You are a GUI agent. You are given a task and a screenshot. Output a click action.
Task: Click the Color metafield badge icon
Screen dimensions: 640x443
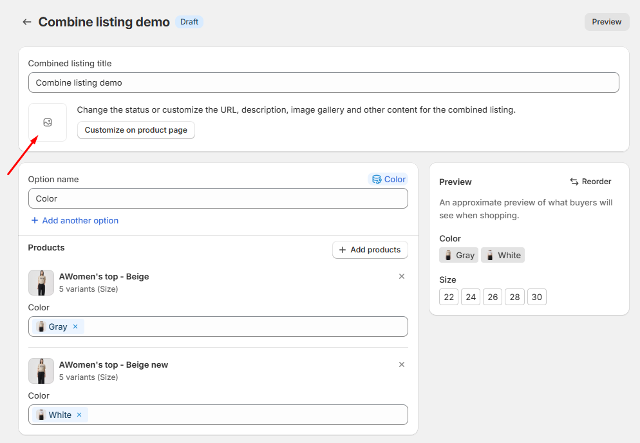point(377,180)
